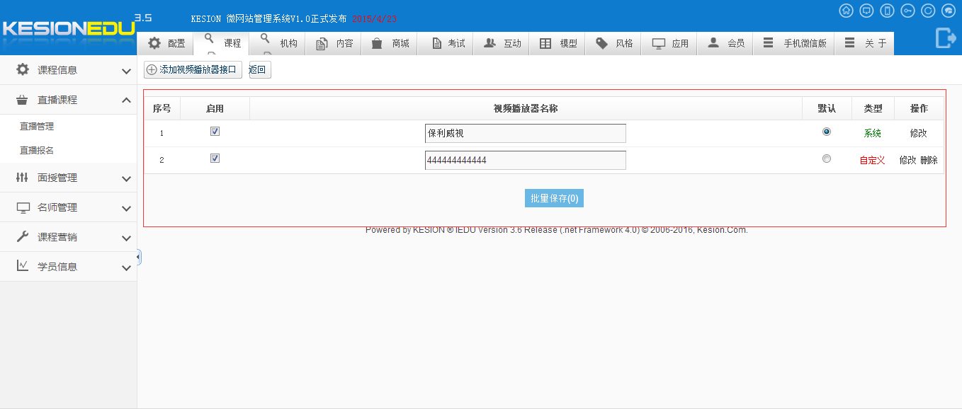Viewport: 962px width, 409px height.
Task: Click the logout exit arrow icon
Action: point(946,38)
